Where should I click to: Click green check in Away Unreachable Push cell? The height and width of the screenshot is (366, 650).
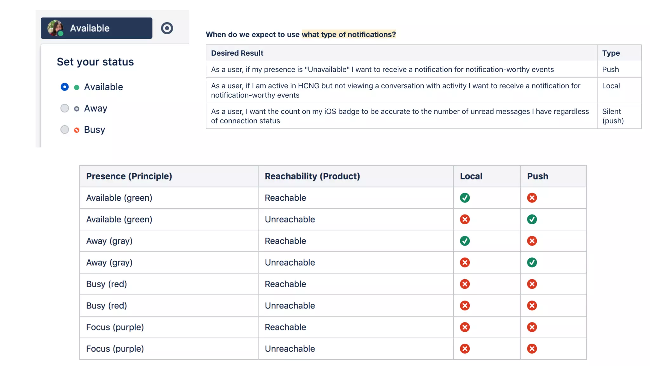click(x=532, y=262)
